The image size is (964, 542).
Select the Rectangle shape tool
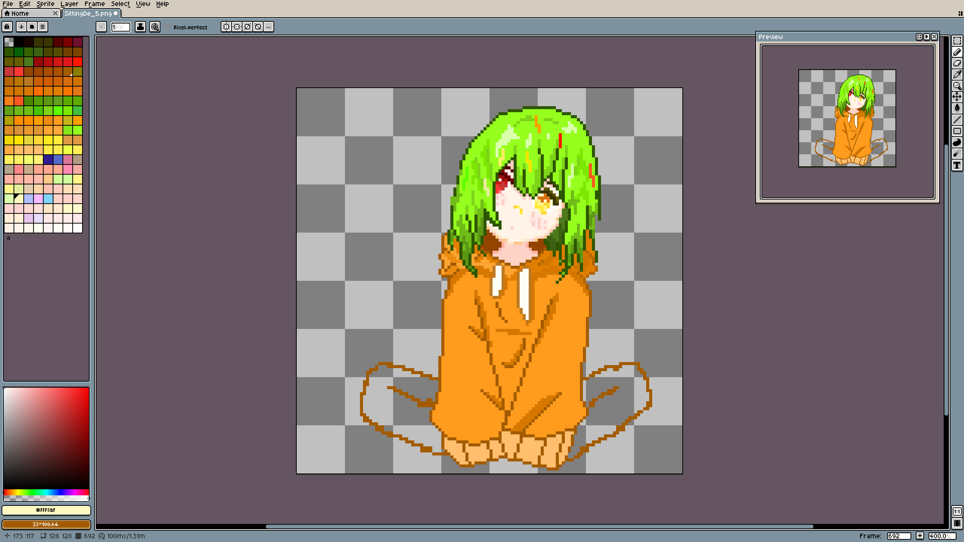957,131
